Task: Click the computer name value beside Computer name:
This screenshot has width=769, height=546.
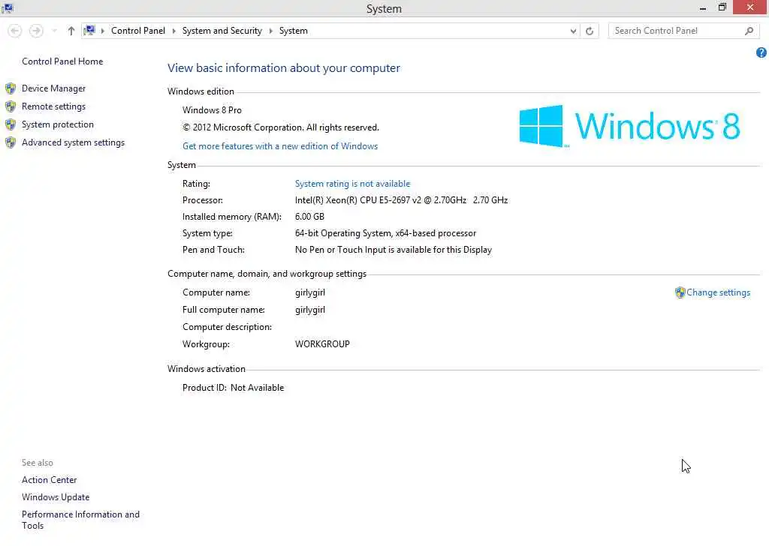Action: [310, 292]
